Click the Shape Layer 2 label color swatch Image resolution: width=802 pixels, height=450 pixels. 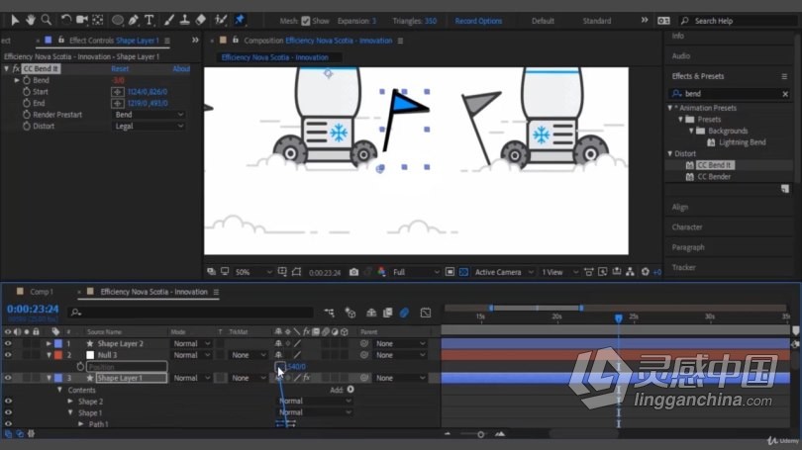coord(58,344)
